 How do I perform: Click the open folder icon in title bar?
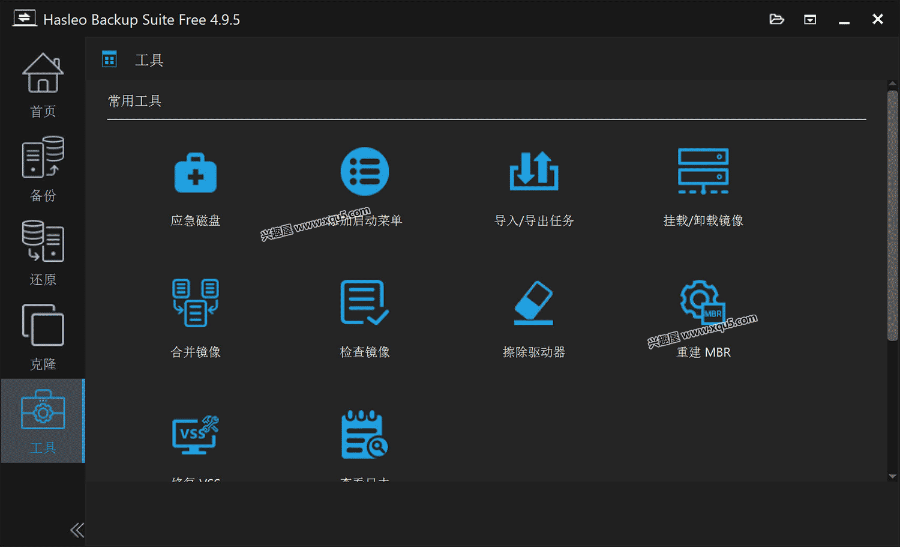tap(776, 19)
